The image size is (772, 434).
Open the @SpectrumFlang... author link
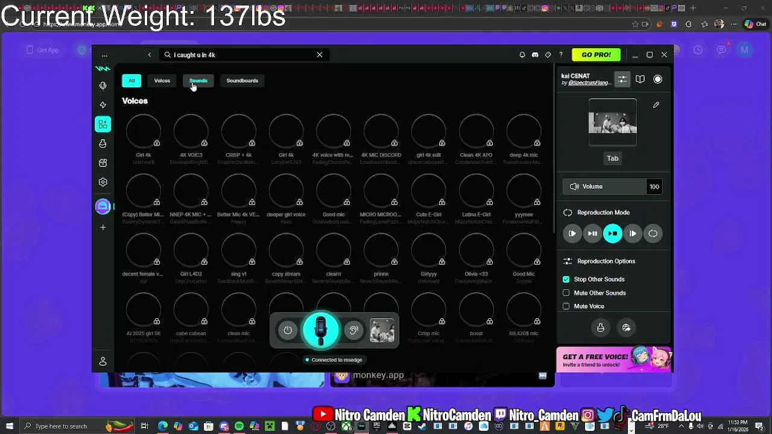(x=590, y=83)
